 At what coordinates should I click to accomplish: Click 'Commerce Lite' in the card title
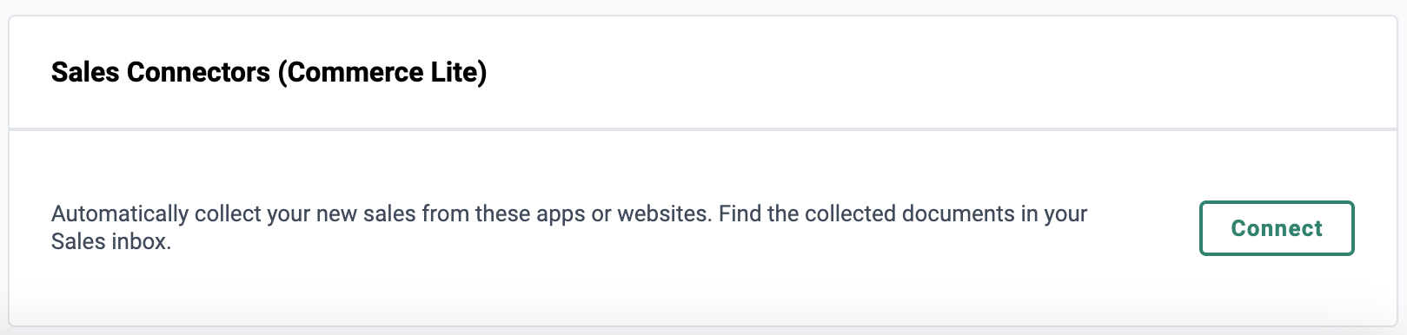pos(382,72)
